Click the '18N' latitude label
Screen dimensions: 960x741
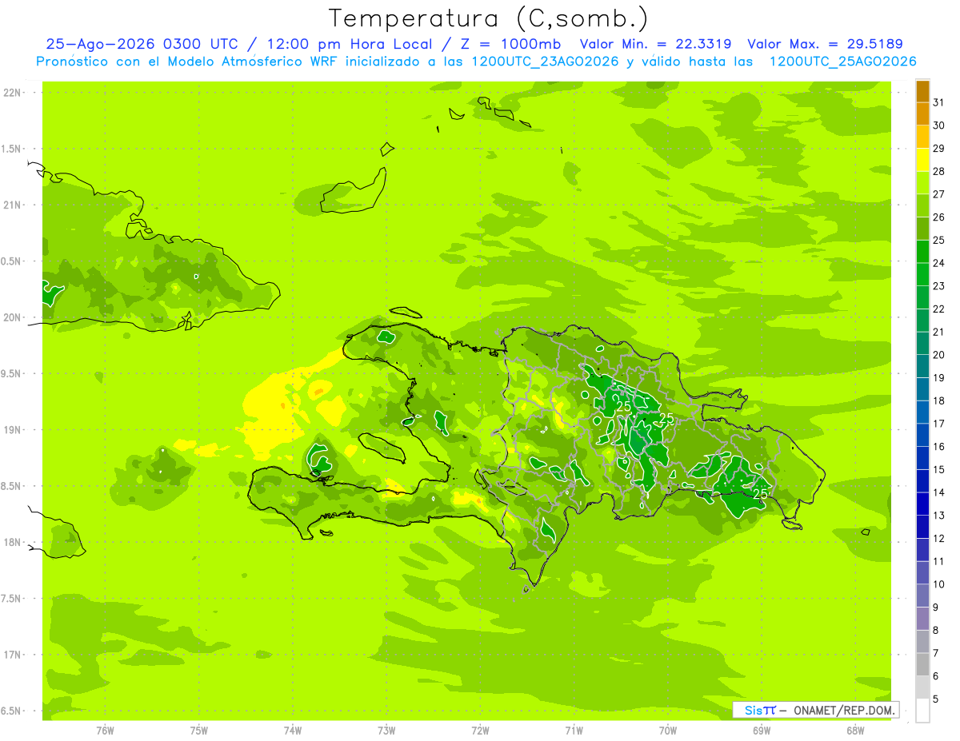coord(14,543)
